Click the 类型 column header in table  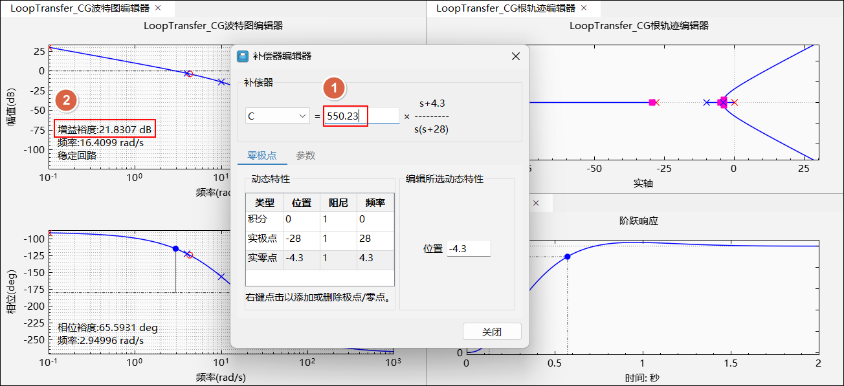(x=265, y=203)
